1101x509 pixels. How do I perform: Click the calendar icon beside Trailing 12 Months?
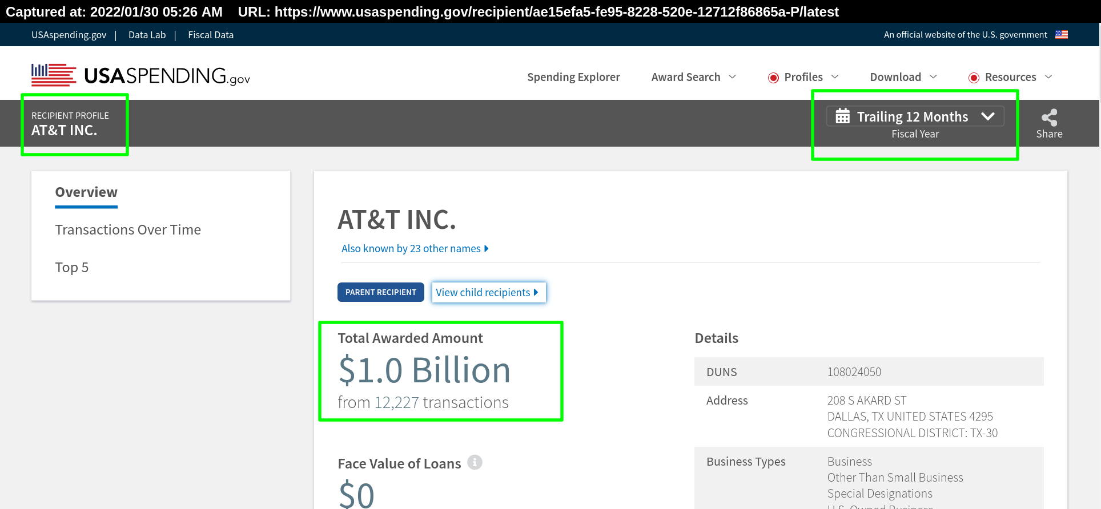pyautogui.click(x=842, y=116)
